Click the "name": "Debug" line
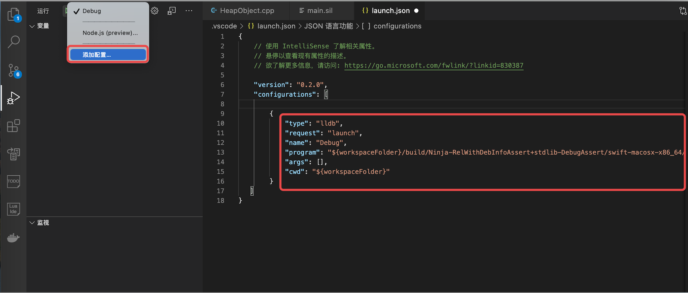Image resolution: width=688 pixels, height=293 pixels. pos(316,143)
